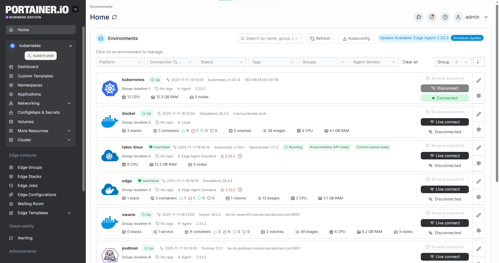Open settings gear for edge environment
This screenshot has height=263, width=499.
(x=479, y=197)
